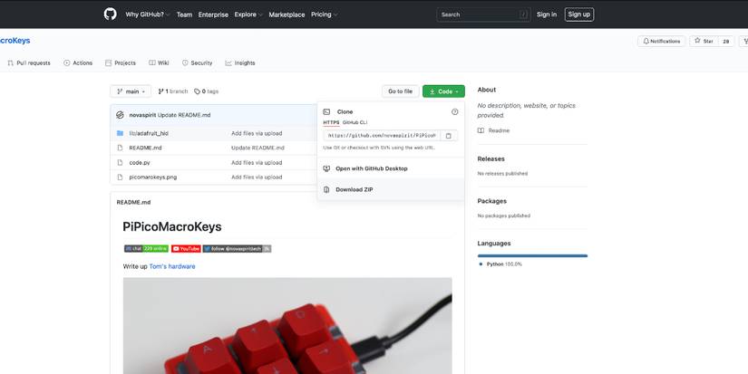Click the blue Python language bar

pos(532,256)
